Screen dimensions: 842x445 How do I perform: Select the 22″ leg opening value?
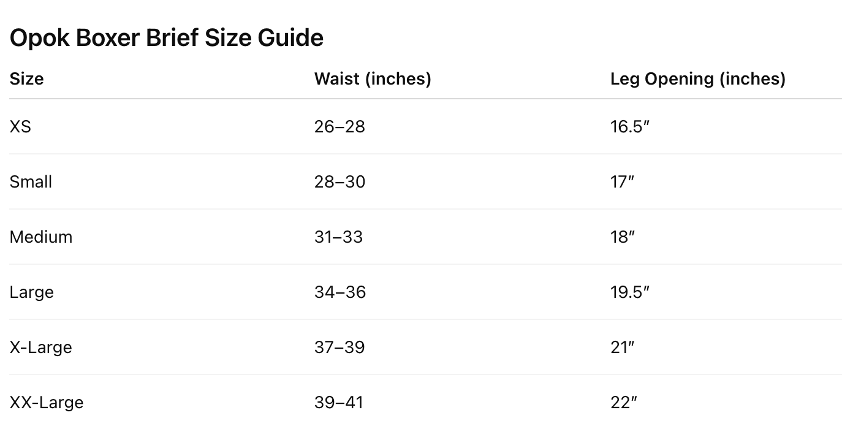coord(624,403)
